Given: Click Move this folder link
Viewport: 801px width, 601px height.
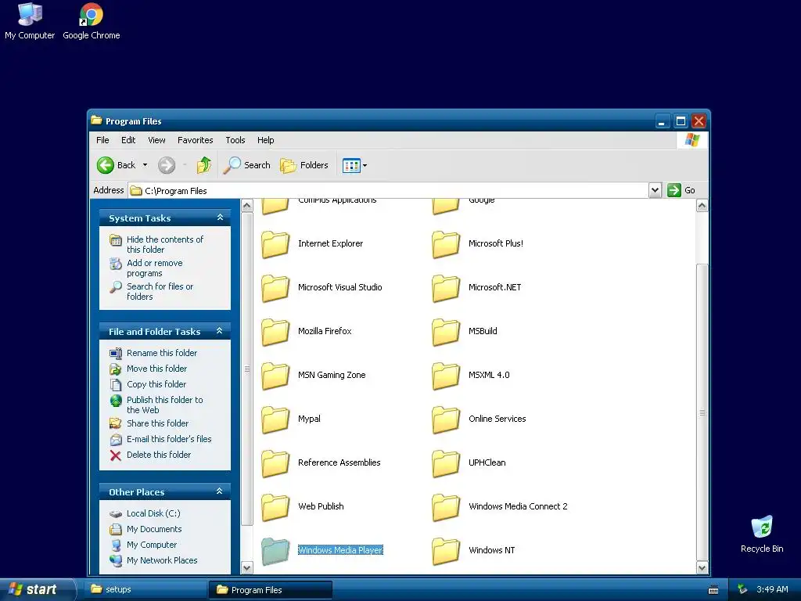Looking at the screenshot, I should [x=156, y=369].
